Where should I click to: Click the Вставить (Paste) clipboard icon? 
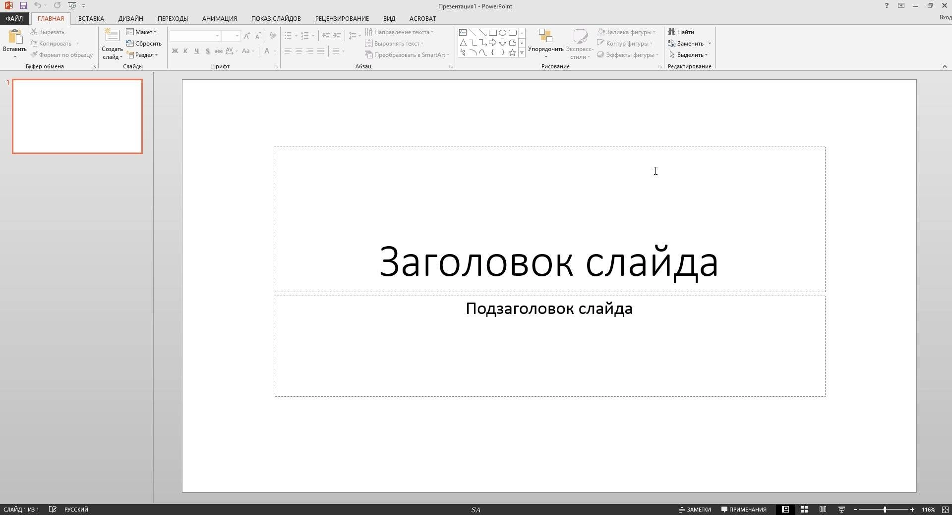(15, 37)
